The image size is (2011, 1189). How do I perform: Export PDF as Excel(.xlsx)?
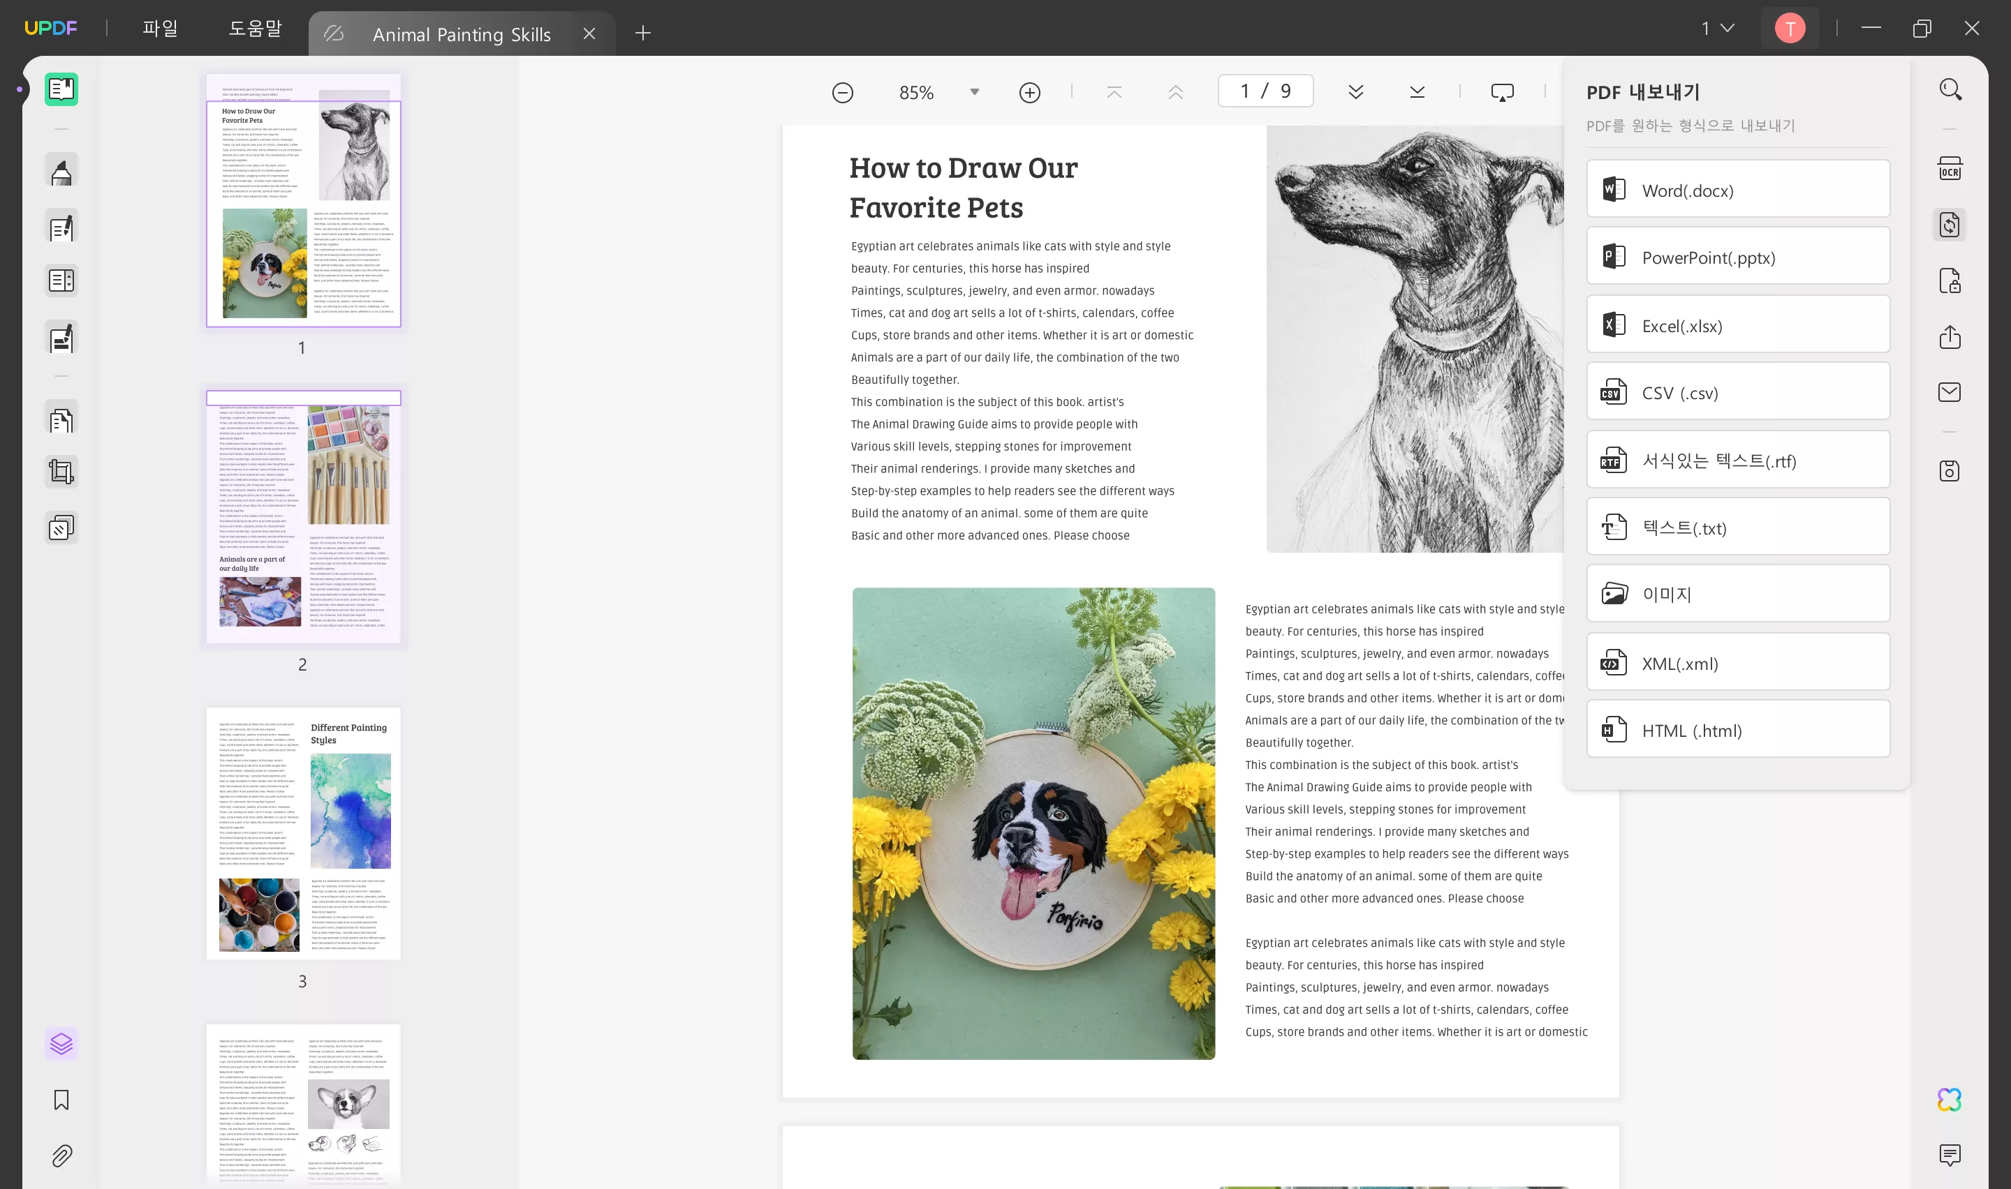pos(1738,324)
